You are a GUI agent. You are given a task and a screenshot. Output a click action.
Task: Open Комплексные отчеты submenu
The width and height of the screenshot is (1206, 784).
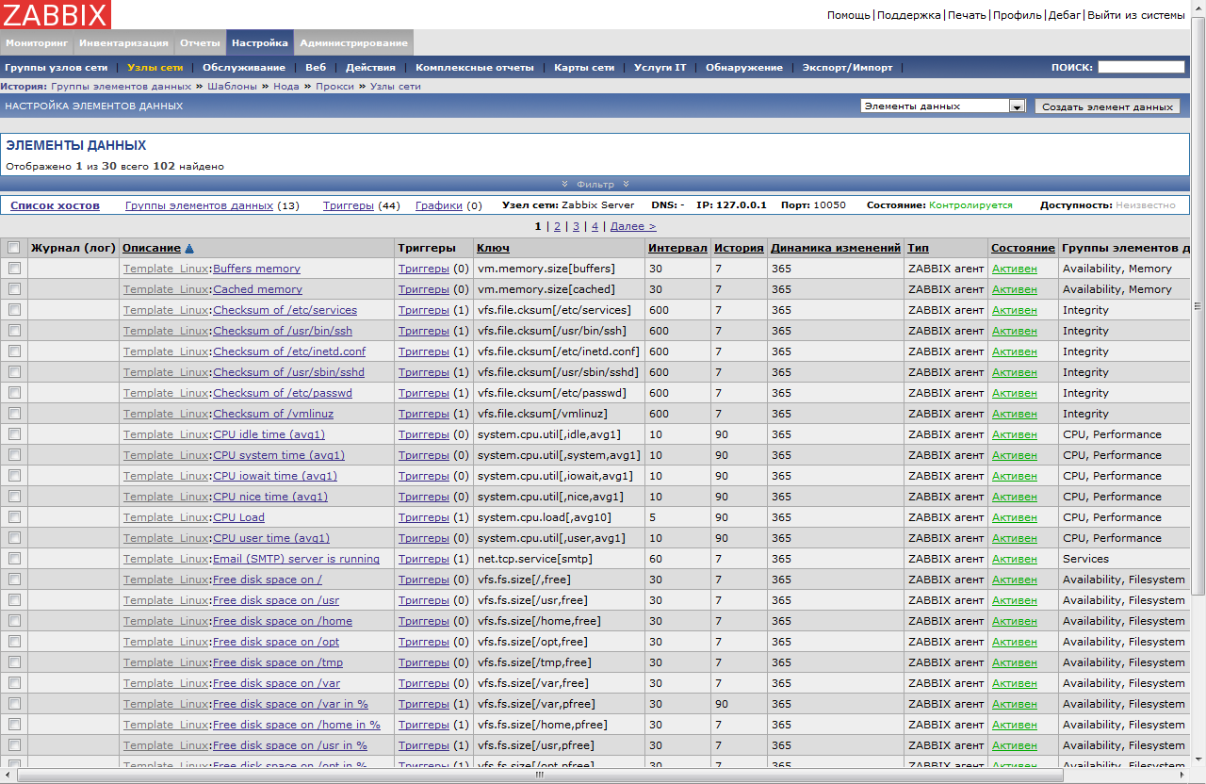(x=475, y=68)
